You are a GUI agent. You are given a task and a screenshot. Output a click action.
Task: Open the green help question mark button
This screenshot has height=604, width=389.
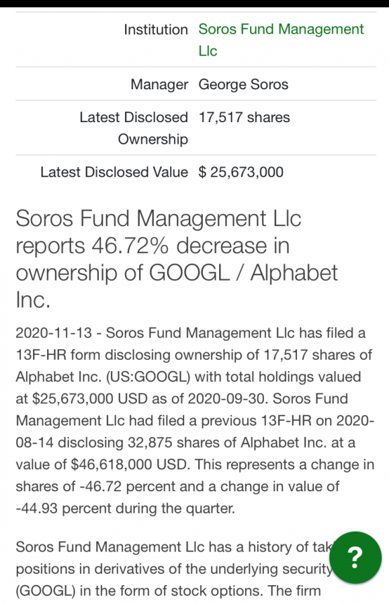click(355, 558)
